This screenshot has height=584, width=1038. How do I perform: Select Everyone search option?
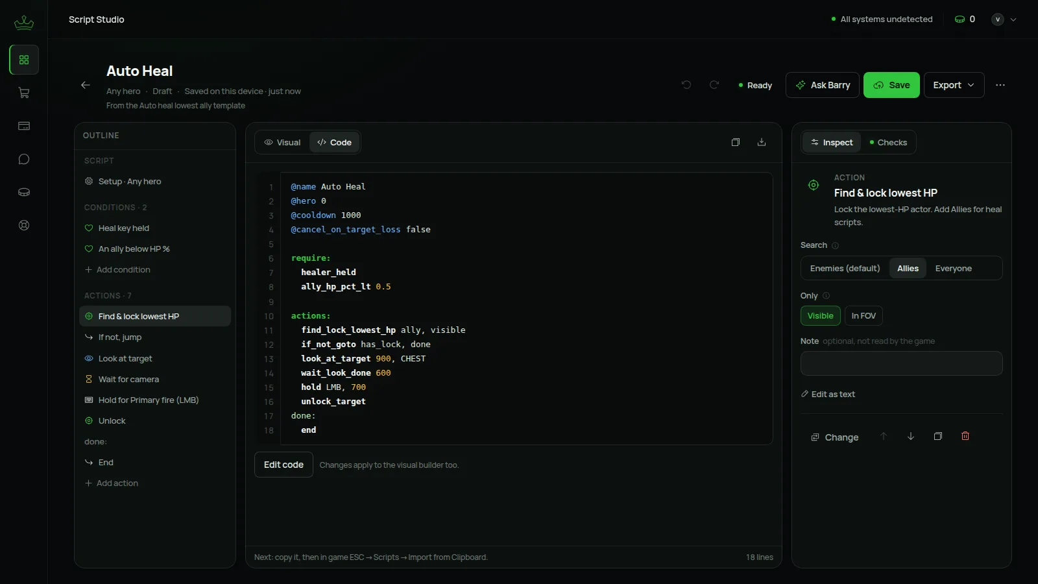click(953, 268)
